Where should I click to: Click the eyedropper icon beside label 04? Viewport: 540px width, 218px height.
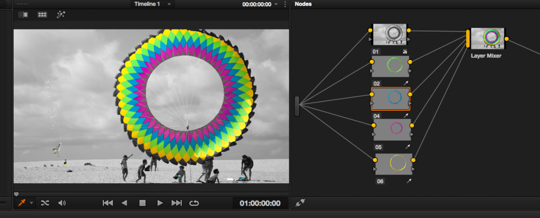(406, 116)
